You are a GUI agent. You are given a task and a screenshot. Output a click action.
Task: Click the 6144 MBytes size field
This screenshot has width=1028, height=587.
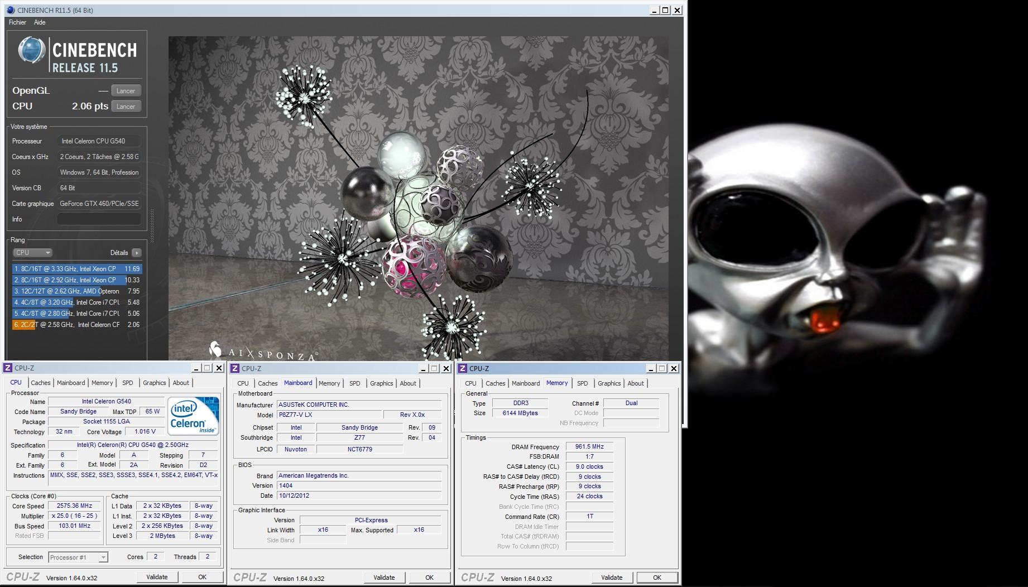click(520, 413)
